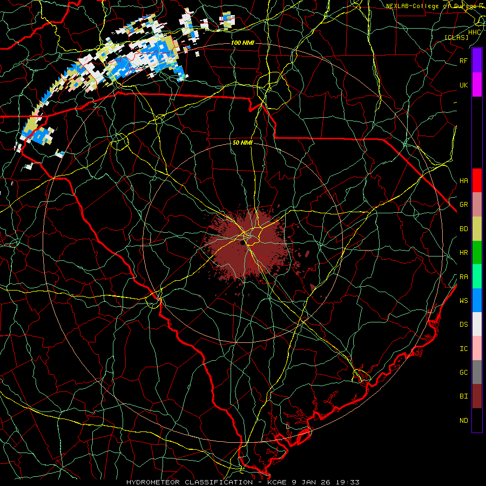486x486 pixels.
Task: Select the BI brown legend swatch
Action: click(x=477, y=396)
